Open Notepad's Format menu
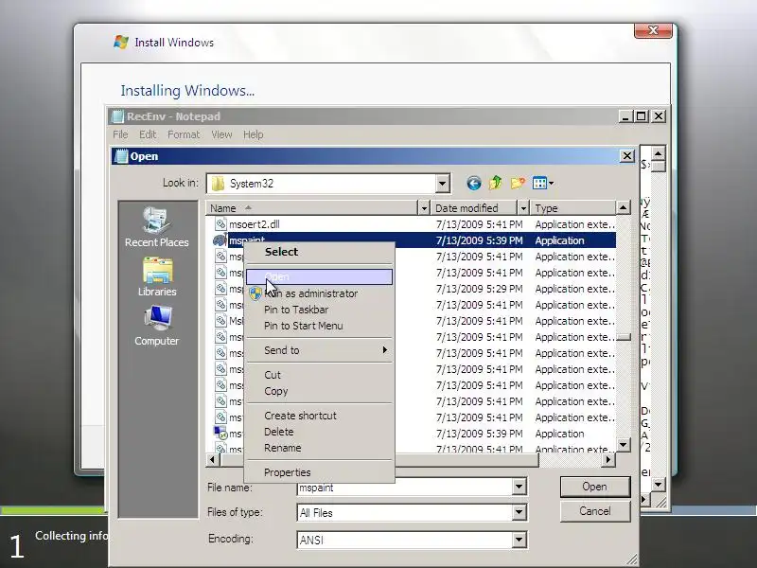The image size is (757, 568). point(184,134)
